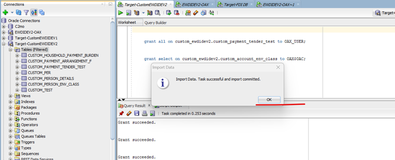Open the New Connection dropdown arrow
395x160 pixels.
(12, 12)
